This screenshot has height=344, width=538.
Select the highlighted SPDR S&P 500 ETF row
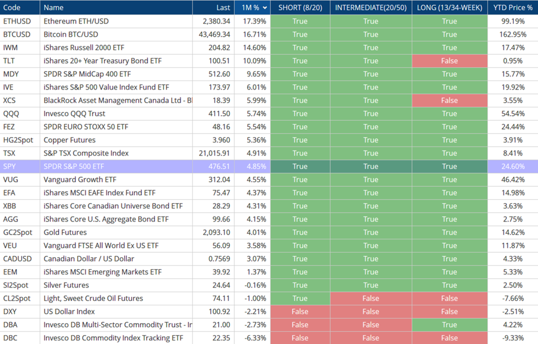pyautogui.click(x=74, y=166)
